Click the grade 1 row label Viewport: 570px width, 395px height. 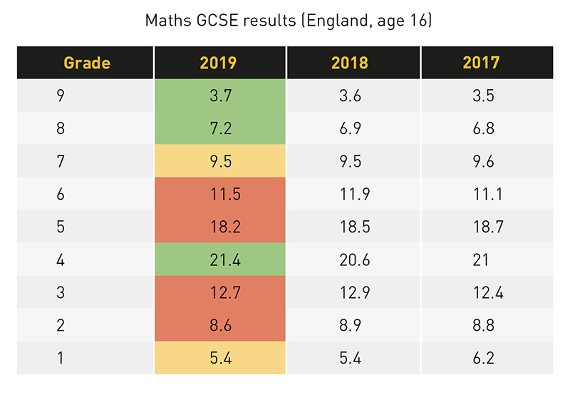pyautogui.click(x=61, y=358)
